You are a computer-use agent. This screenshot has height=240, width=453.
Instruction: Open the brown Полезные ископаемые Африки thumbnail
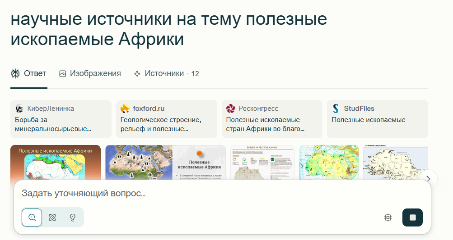coord(56,163)
